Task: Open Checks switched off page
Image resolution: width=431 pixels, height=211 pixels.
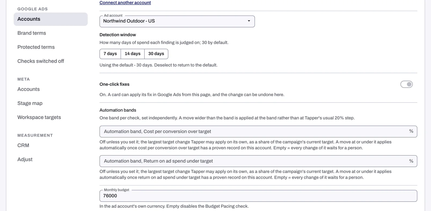Action: 51,61
